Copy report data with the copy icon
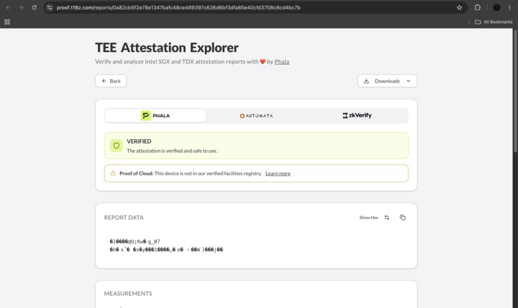 (402, 218)
